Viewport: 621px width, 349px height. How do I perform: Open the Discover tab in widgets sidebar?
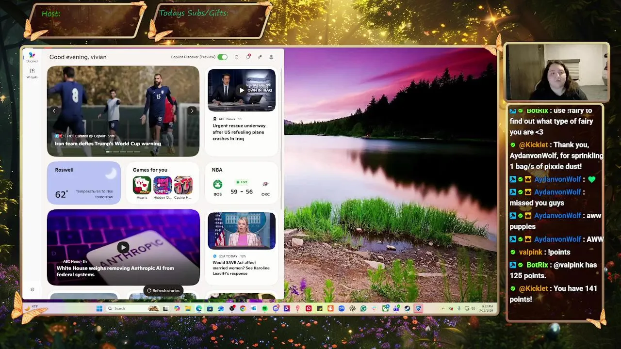tap(32, 57)
